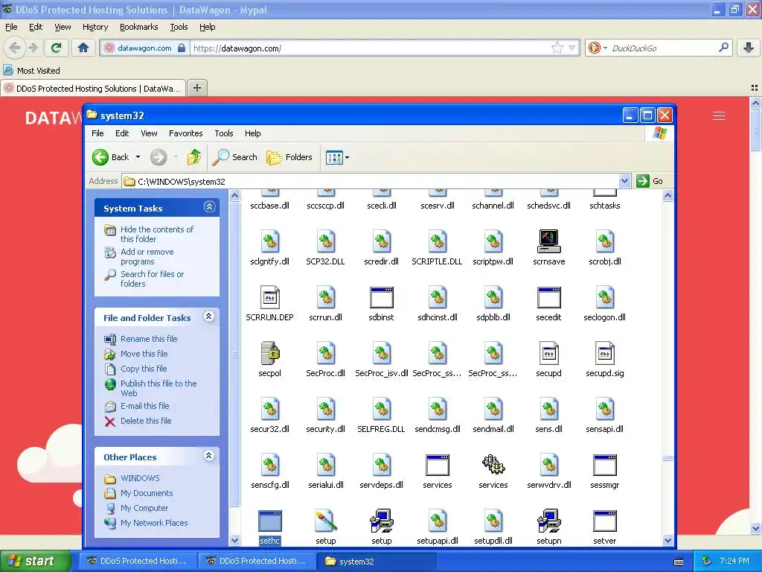Select the secur32.dll file icon
The height and width of the screenshot is (572, 762).
269,409
